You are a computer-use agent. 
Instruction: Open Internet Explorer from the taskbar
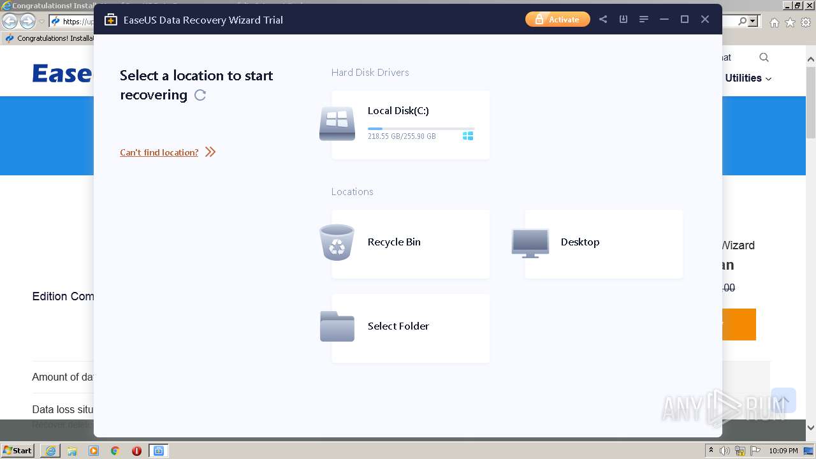50,451
